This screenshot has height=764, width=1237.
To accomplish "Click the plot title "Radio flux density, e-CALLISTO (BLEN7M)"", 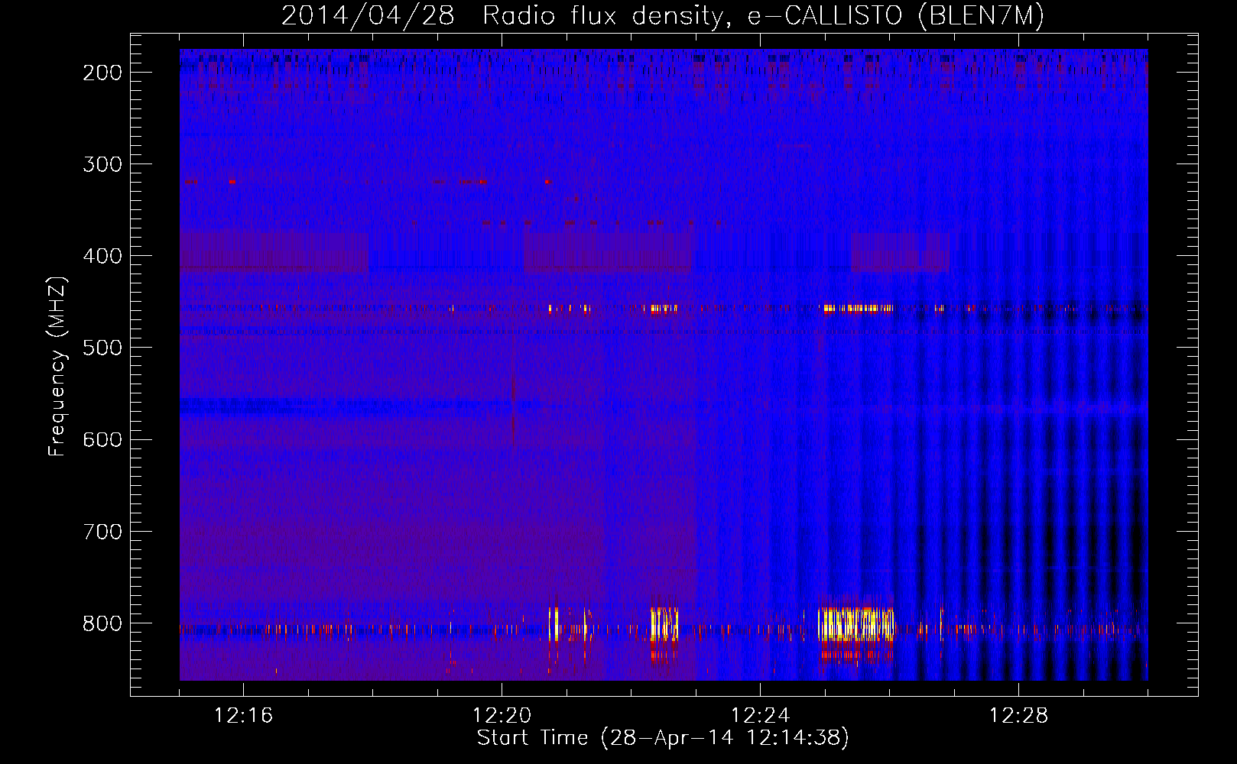I will (x=763, y=16).
